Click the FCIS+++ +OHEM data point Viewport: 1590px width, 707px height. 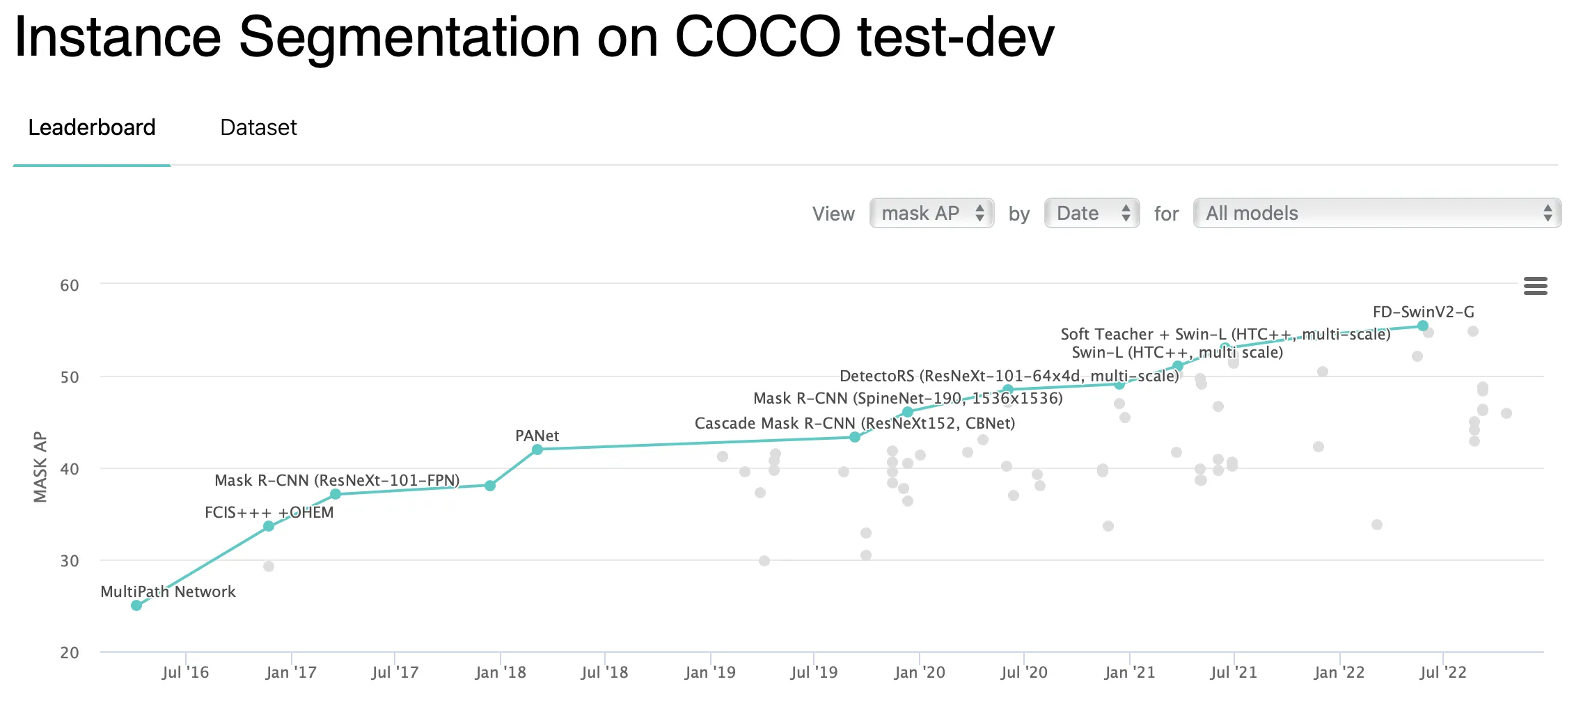[x=269, y=526]
